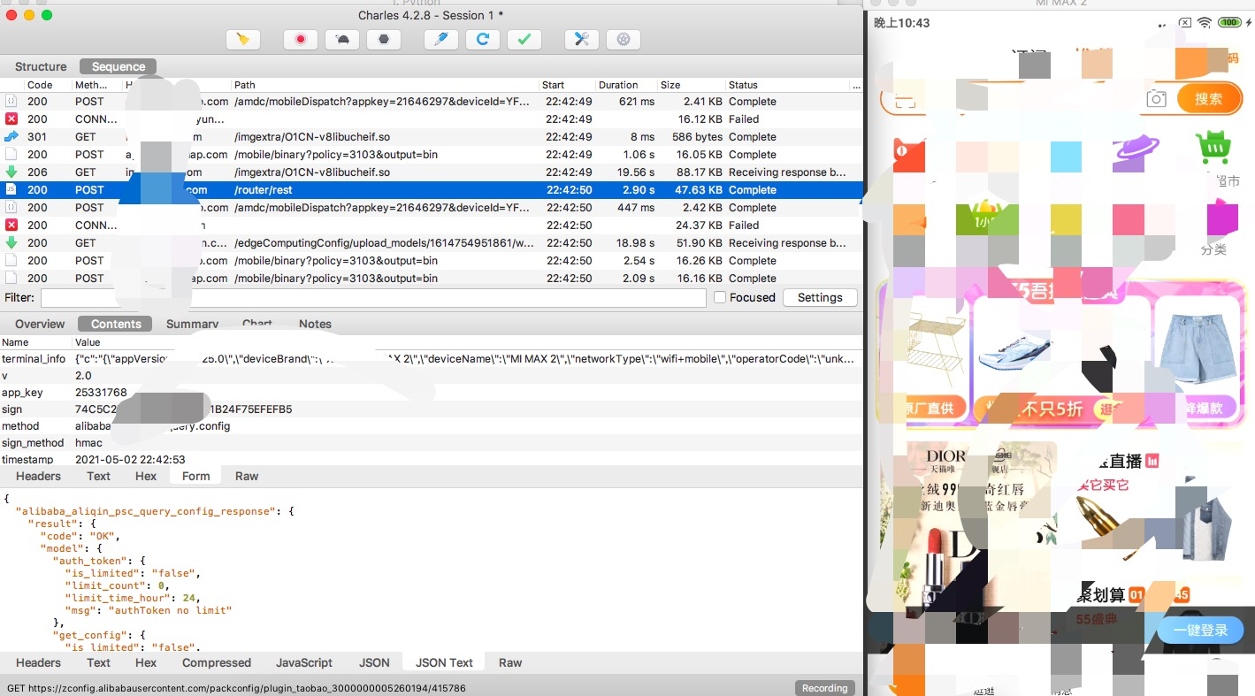Image resolution: width=1255 pixels, height=696 pixels.
Task: Click the green download arrow icon on the 206 row
Action: [x=11, y=172]
